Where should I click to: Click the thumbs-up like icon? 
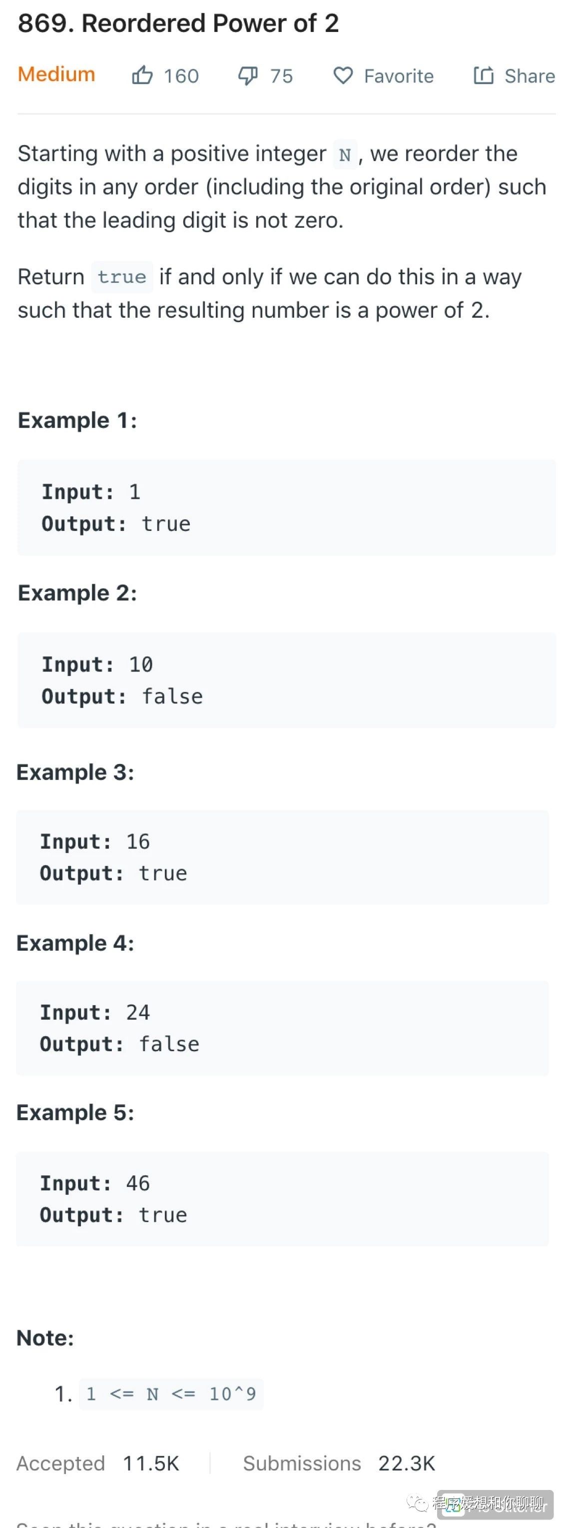[x=142, y=76]
